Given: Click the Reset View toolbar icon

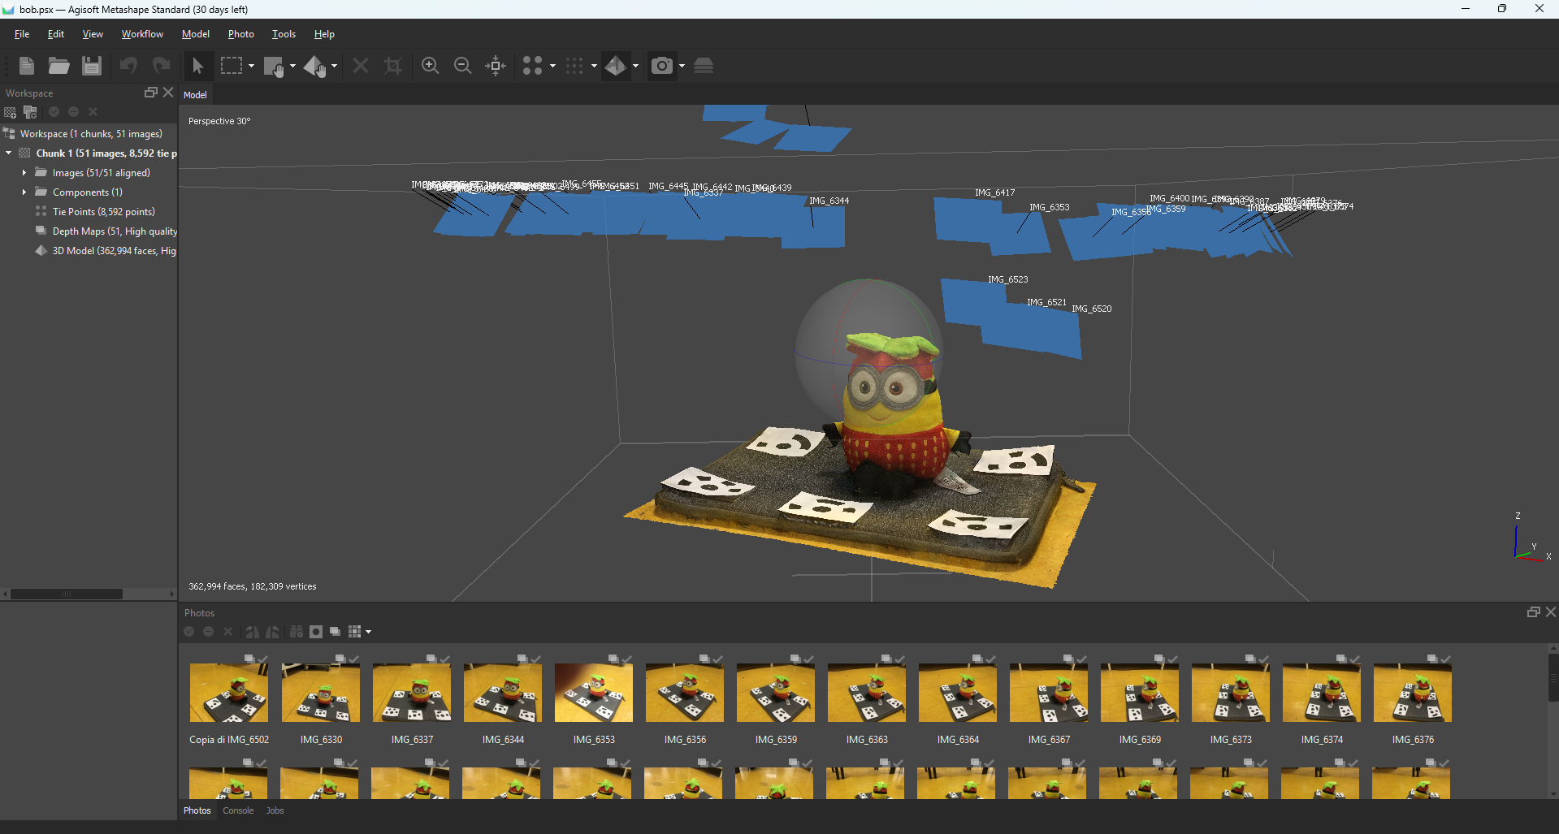Looking at the screenshot, I should coord(495,66).
